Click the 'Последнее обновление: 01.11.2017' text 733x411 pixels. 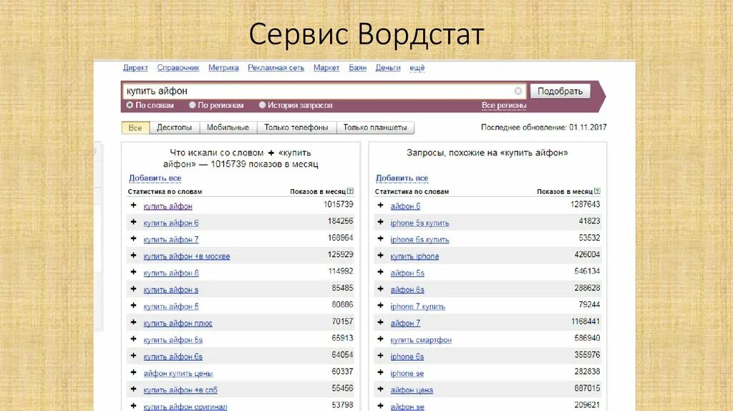pos(544,127)
